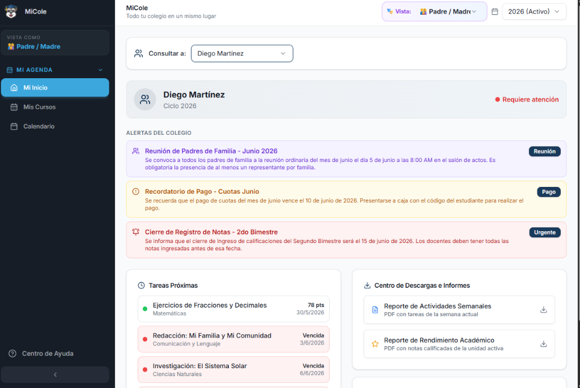Click the download icon beside Centro de Descargas
Screen dimensions: 580x388
pos(367,285)
